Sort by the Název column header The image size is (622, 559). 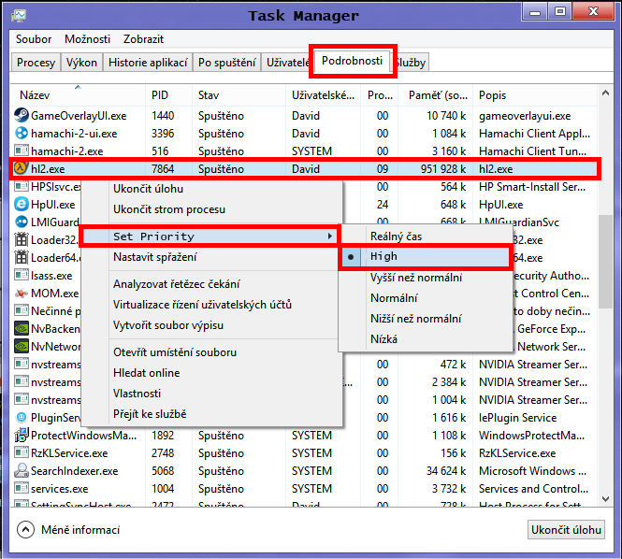[78, 95]
